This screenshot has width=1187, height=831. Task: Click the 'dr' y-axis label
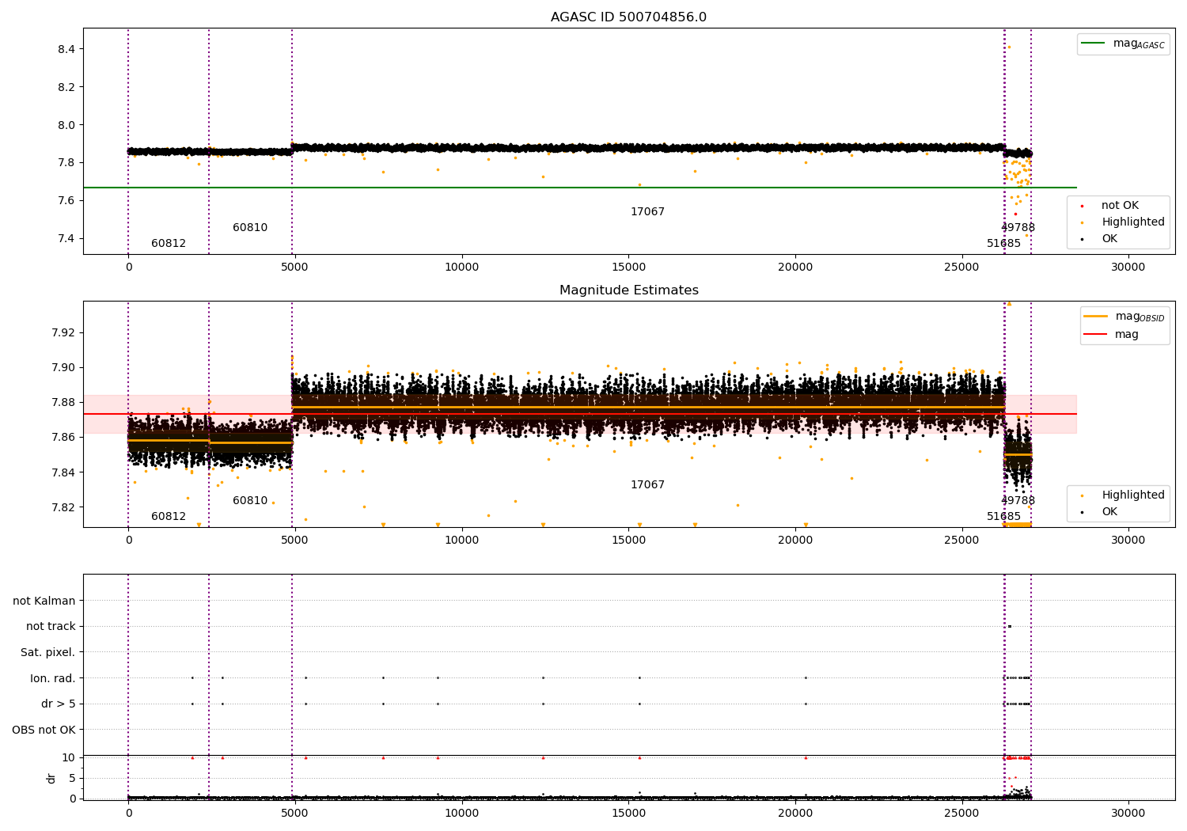pyautogui.click(x=51, y=778)
